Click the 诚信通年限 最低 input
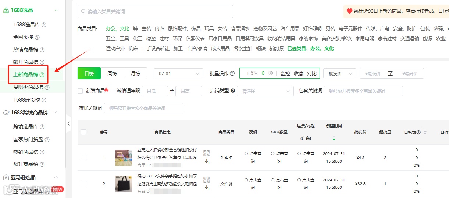This screenshot has width=449, height=198. point(155,91)
